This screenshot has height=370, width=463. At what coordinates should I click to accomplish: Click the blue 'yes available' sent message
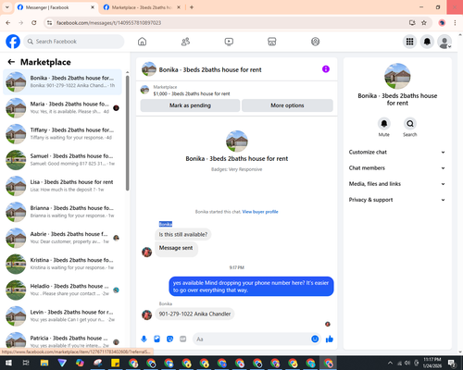pos(251,287)
